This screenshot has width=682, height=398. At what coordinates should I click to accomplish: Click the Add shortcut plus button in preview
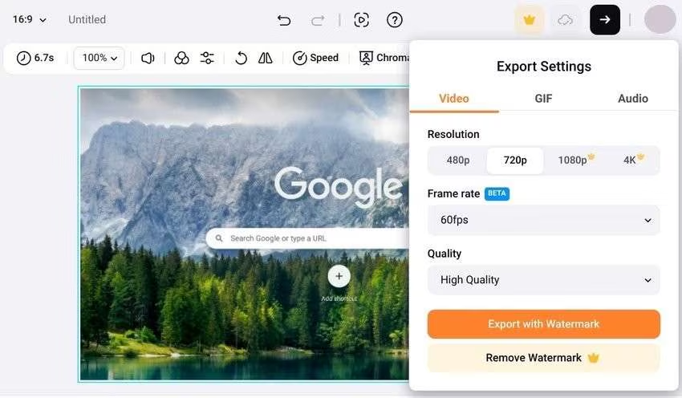click(x=339, y=276)
